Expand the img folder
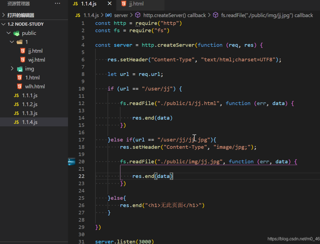This screenshot has width=320, height=244. pyautogui.click(x=12, y=69)
